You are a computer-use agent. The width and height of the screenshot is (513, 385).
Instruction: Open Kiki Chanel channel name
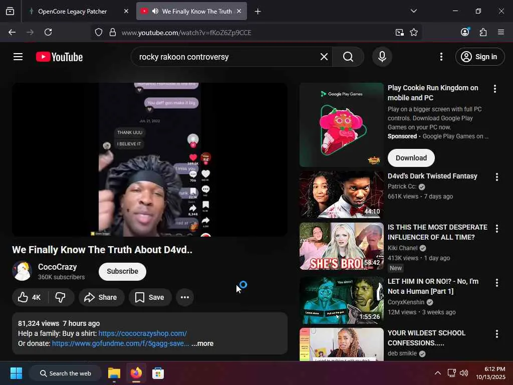(x=403, y=248)
